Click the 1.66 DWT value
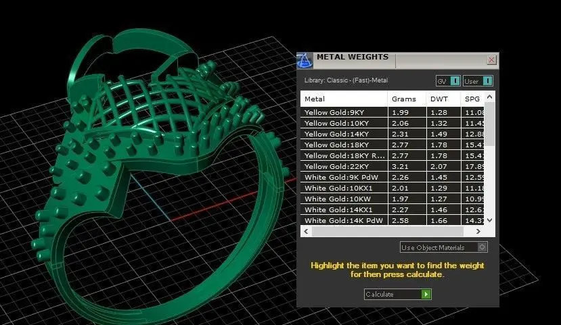This screenshot has height=325, width=561. 439,220
